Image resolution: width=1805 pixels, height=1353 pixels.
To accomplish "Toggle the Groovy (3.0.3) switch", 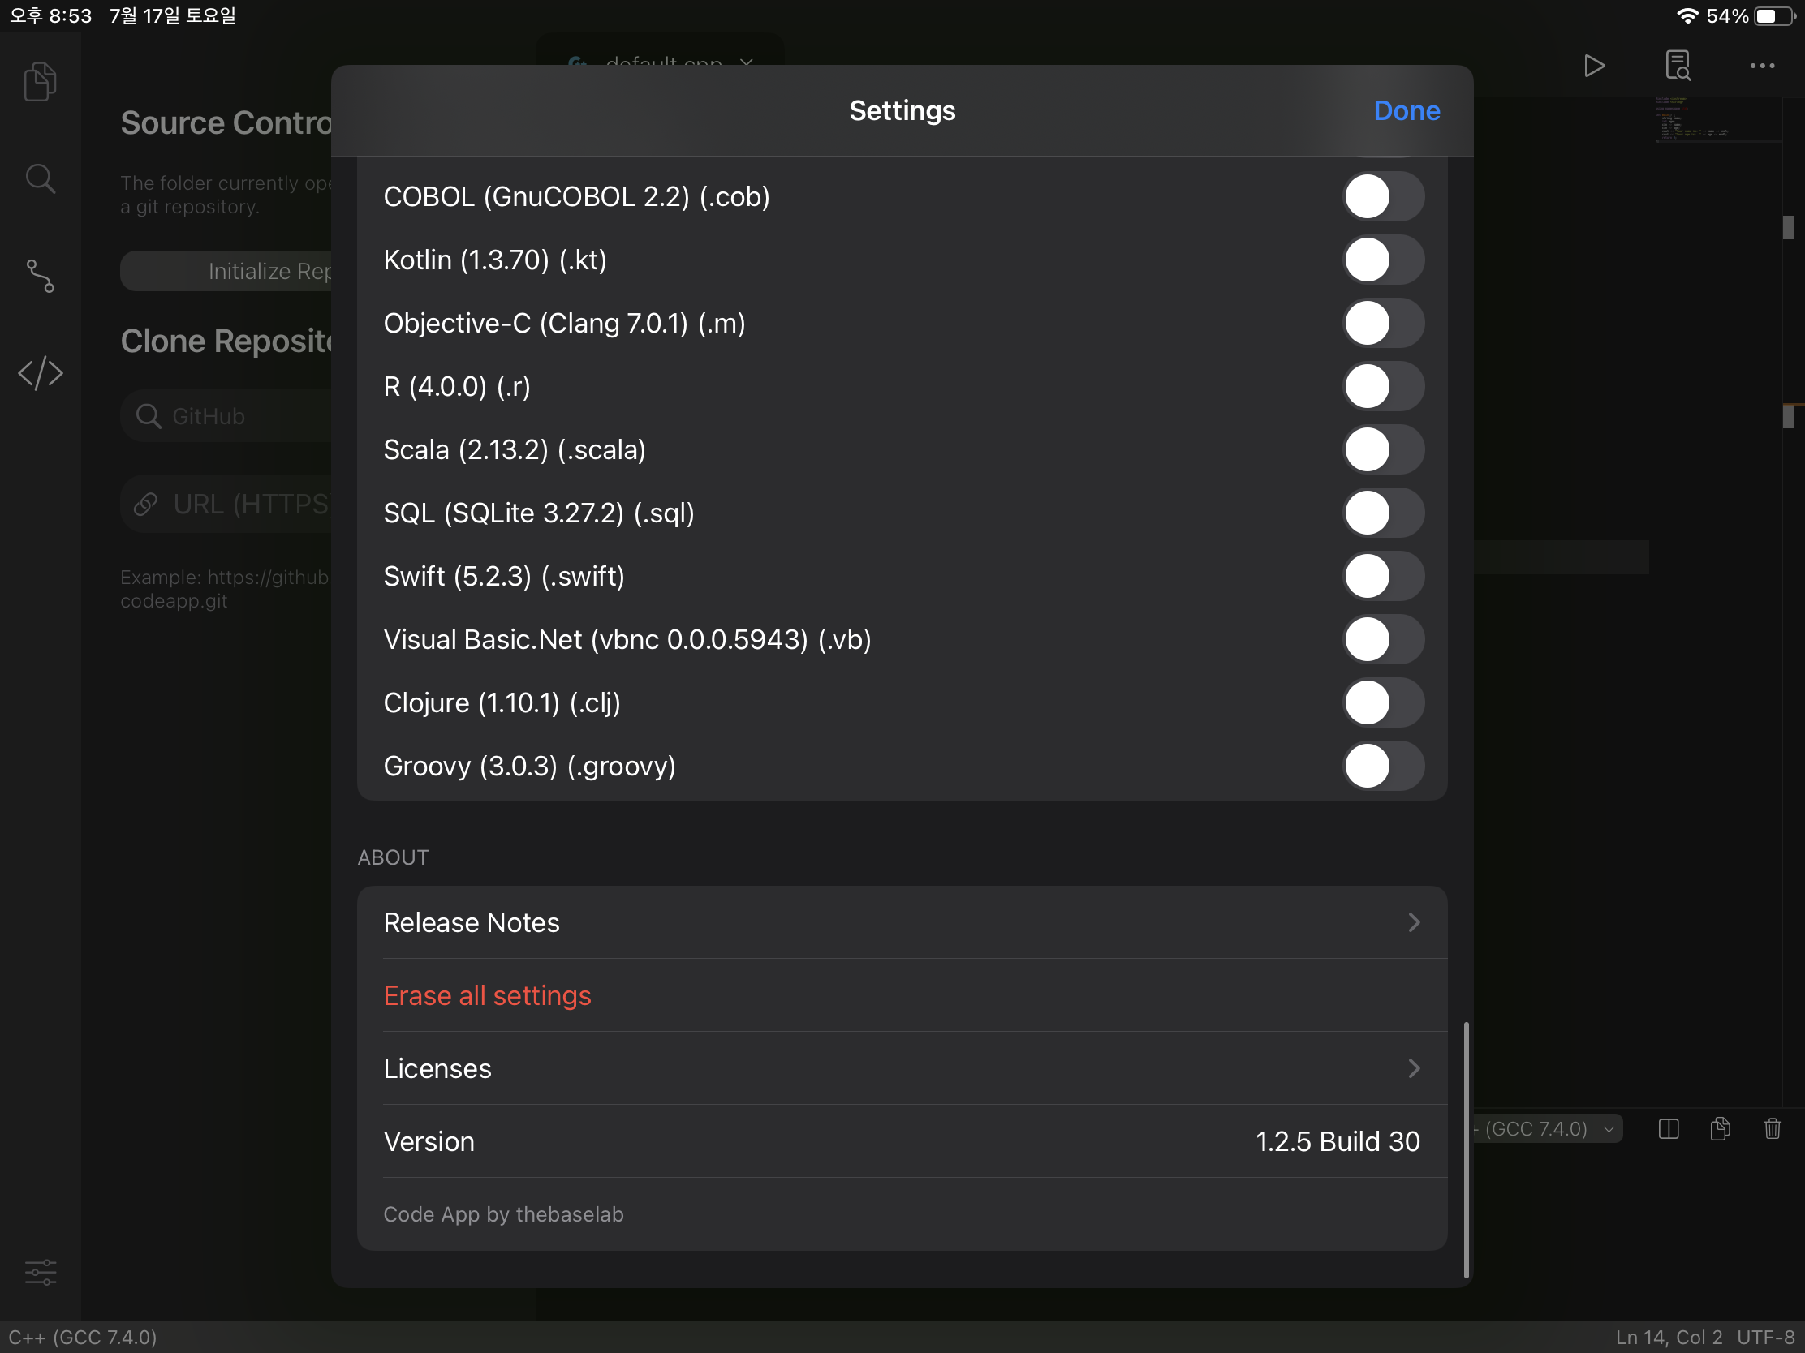I will [x=1383, y=766].
